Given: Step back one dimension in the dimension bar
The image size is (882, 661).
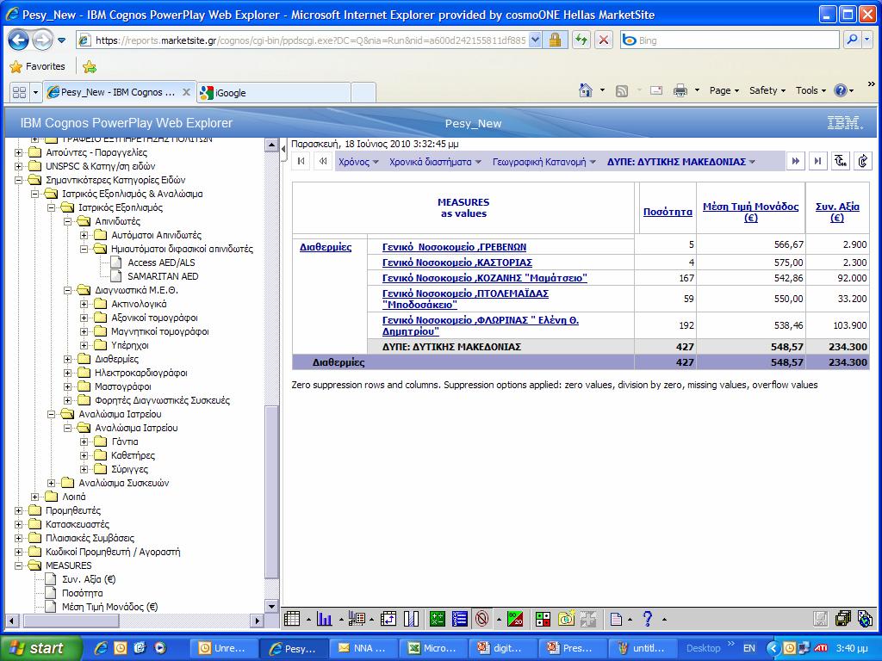Looking at the screenshot, I should pos(323,162).
